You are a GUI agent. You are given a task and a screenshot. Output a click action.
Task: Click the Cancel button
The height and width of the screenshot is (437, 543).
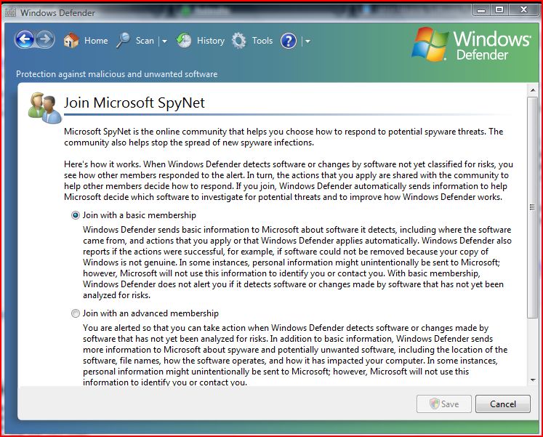[503, 404]
